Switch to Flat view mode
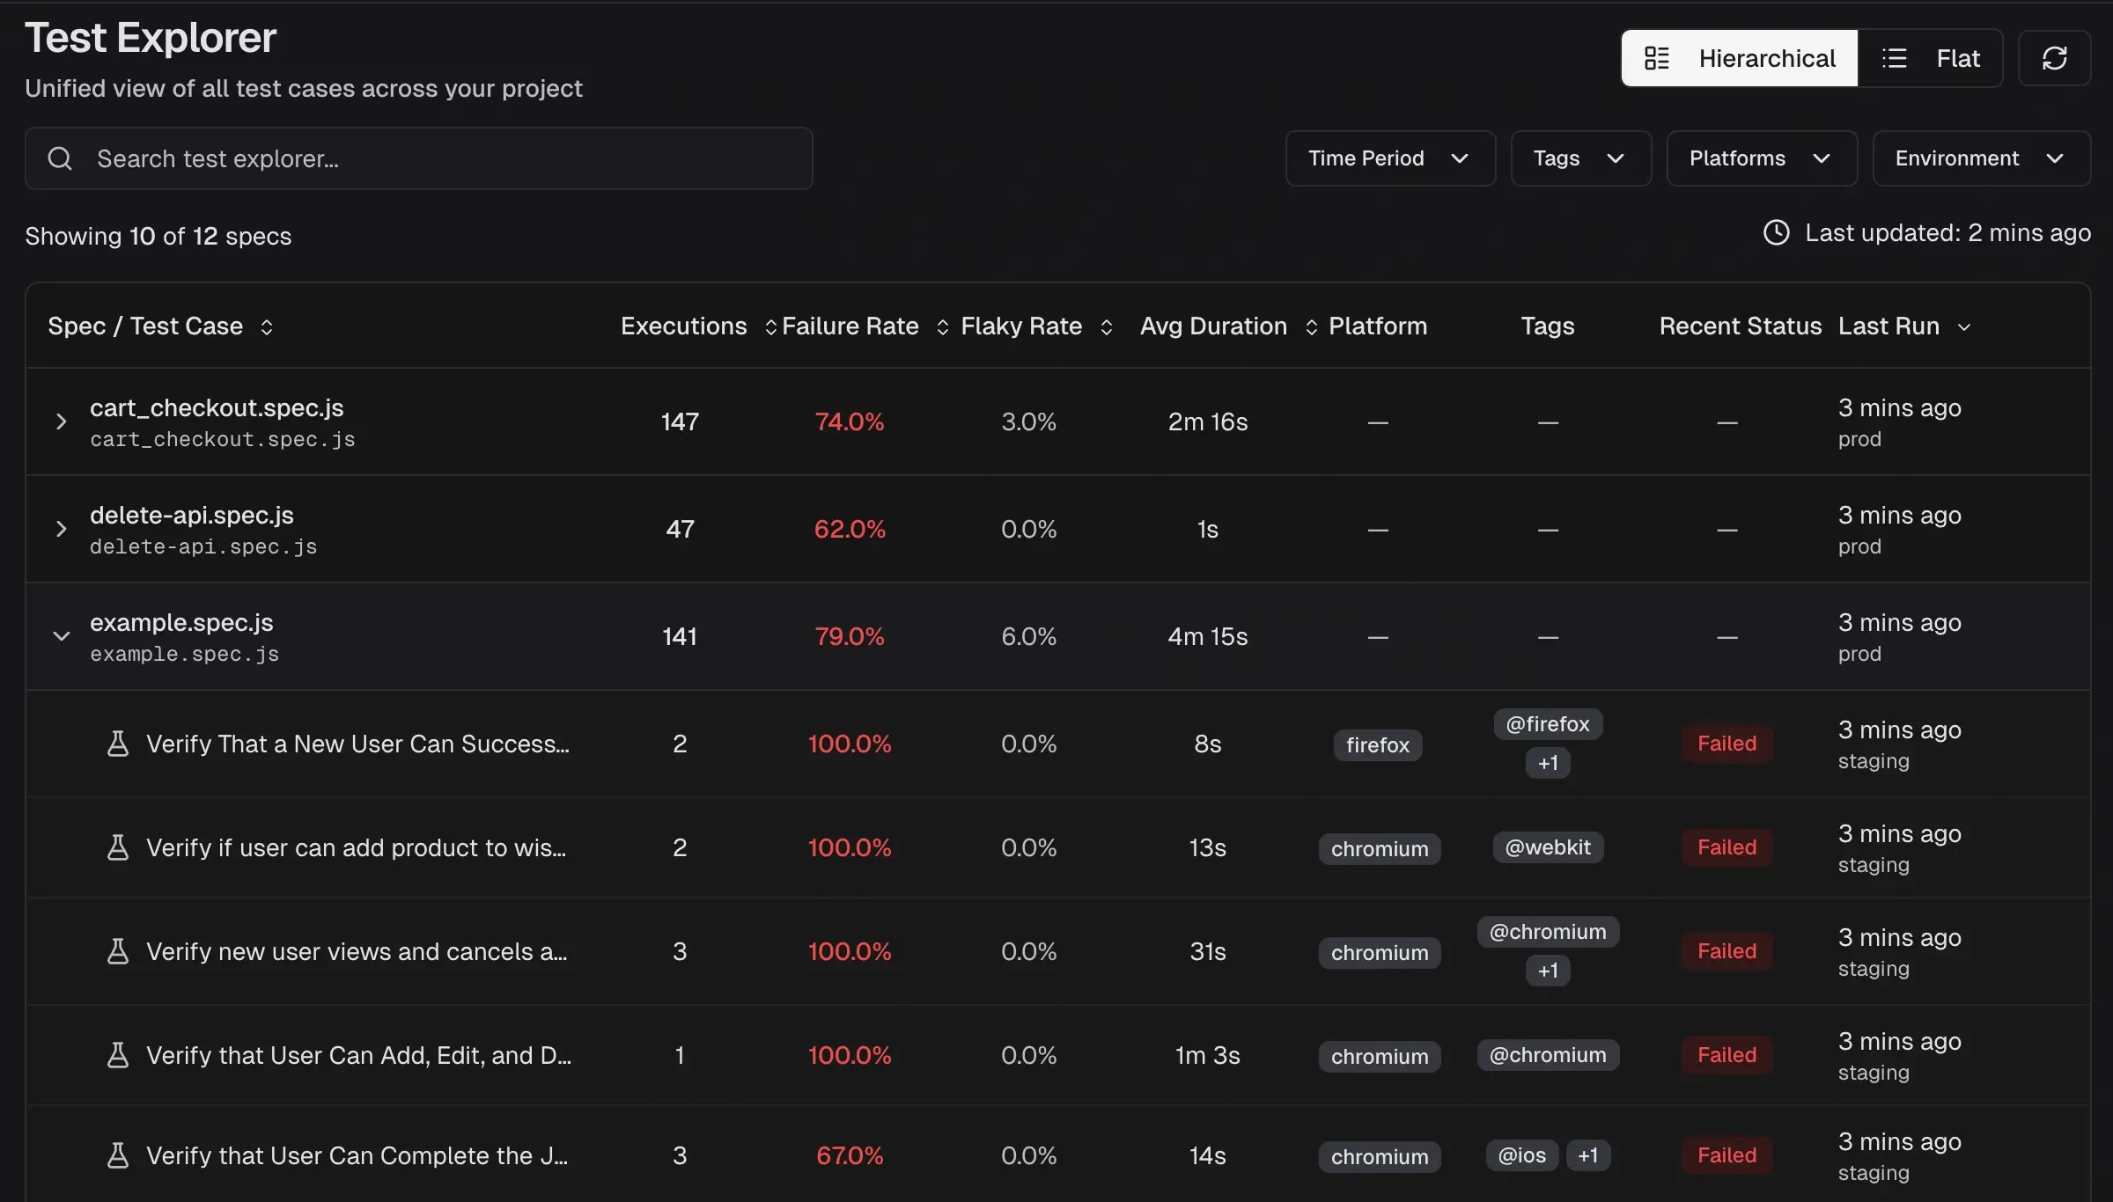The image size is (2113, 1202). click(x=1932, y=58)
